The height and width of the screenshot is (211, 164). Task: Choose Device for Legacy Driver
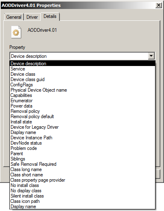[83, 127]
